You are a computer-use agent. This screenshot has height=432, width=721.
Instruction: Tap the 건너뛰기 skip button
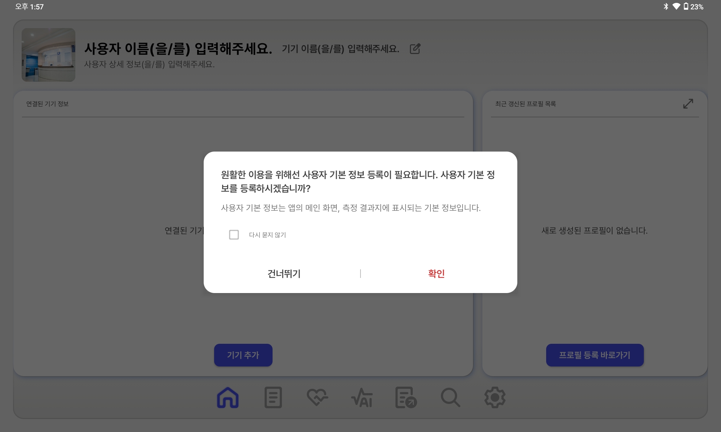(x=284, y=274)
